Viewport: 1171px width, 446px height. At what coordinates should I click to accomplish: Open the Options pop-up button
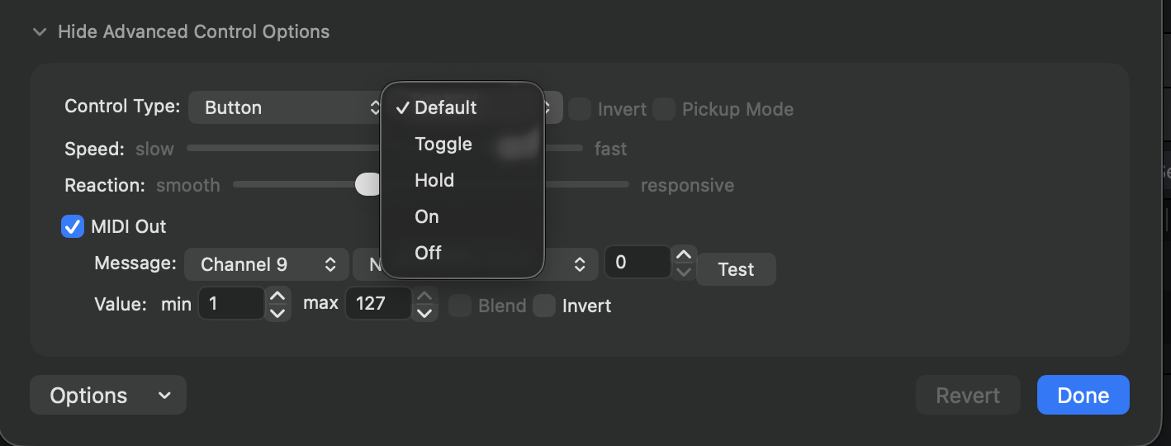coord(108,395)
